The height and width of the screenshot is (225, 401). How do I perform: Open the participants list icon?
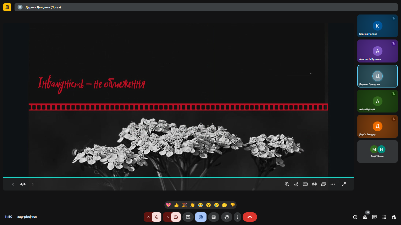coord(365,217)
